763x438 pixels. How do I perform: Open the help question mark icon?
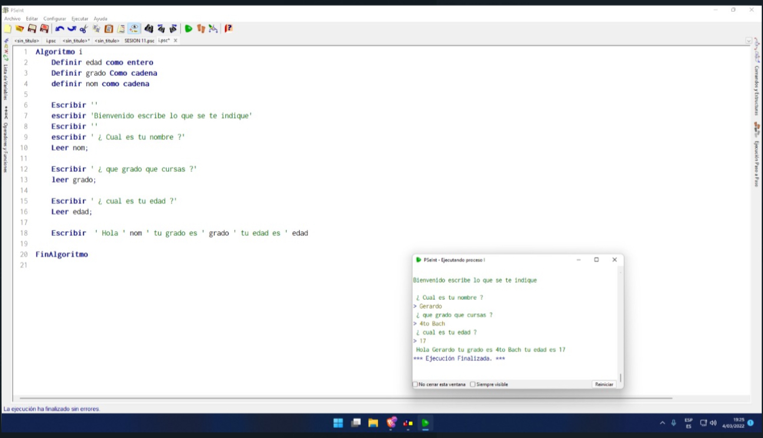pyautogui.click(x=228, y=28)
